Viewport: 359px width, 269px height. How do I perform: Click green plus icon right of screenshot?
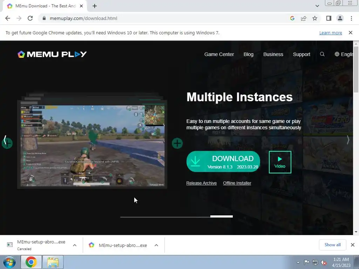177,143
